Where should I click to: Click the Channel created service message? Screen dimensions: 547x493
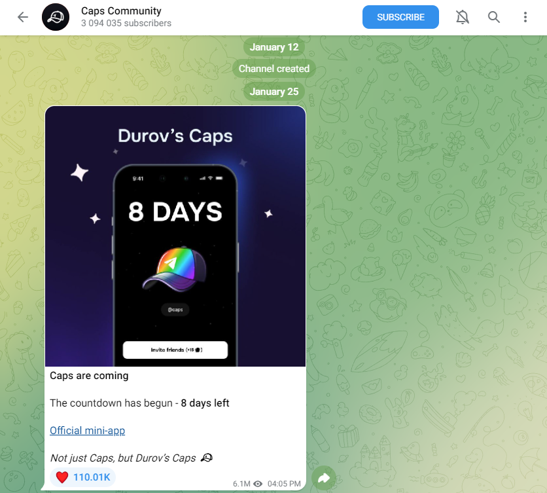[x=274, y=69]
